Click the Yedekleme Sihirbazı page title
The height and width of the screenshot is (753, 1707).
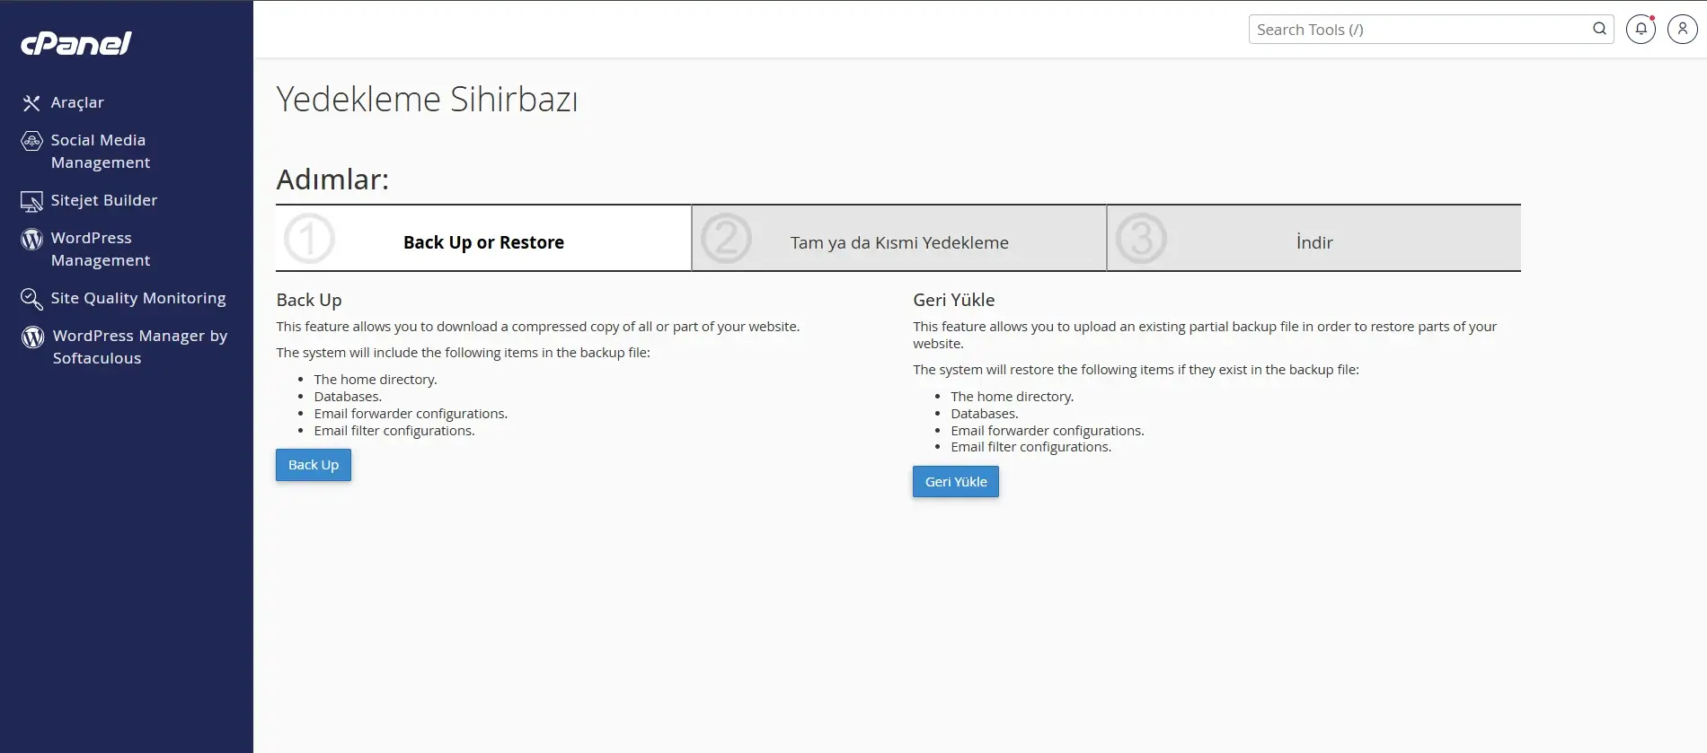[x=427, y=100]
